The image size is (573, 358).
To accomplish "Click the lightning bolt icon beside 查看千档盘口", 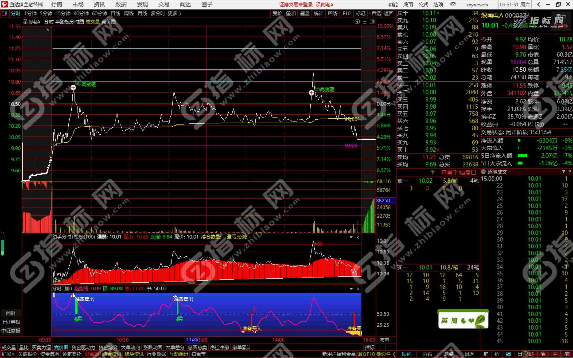I will (433, 172).
